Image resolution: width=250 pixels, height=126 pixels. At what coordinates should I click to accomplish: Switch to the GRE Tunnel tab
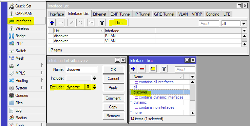pyautogui.click(x=164, y=14)
